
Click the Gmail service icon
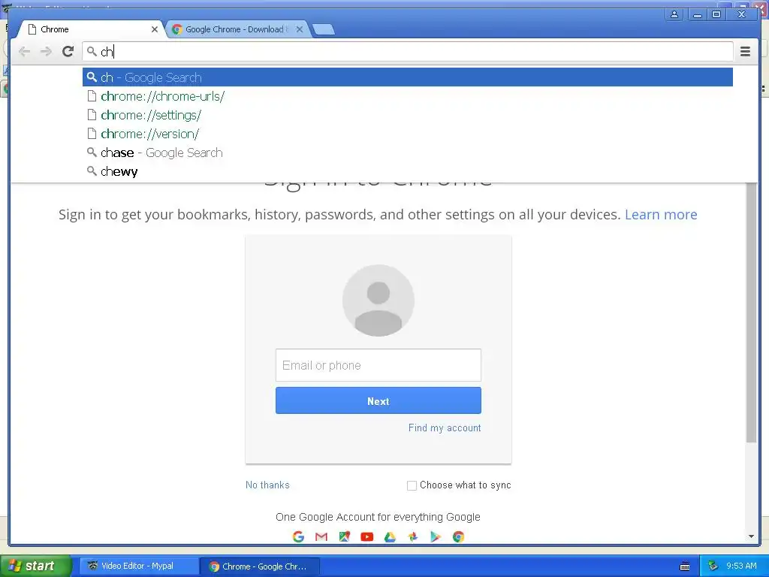321,536
